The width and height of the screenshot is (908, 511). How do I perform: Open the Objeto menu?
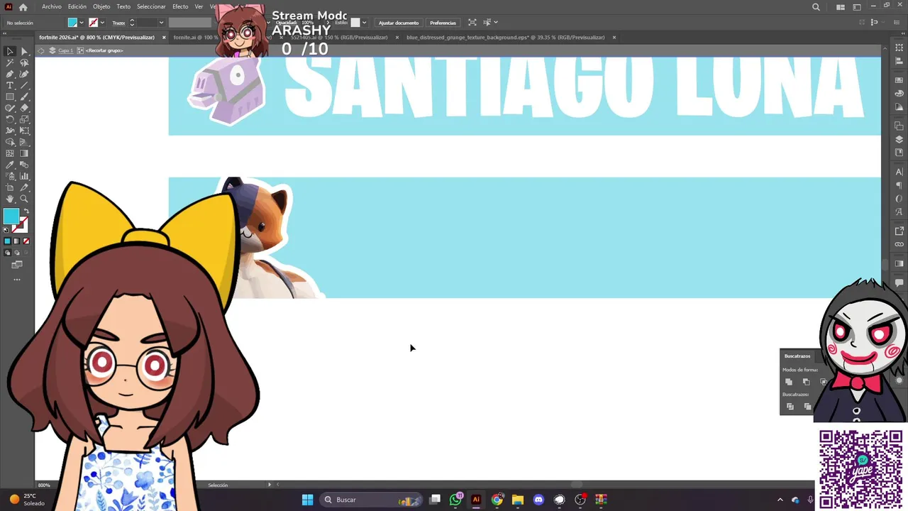(101, 7)
